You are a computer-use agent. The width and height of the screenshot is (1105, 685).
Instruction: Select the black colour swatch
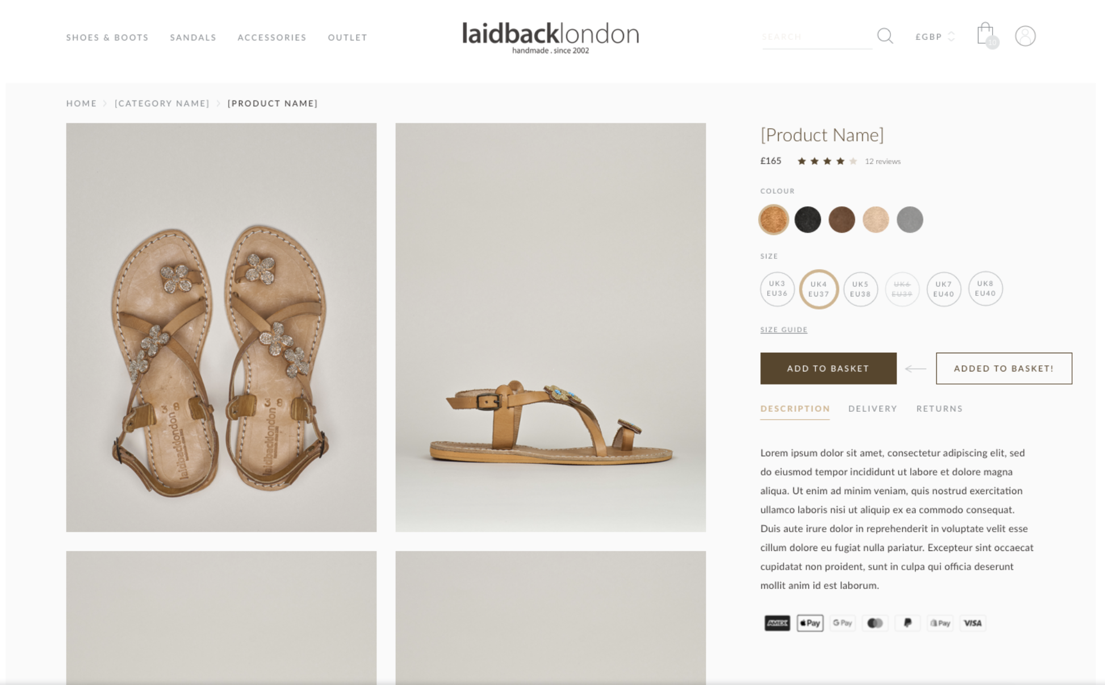click(807, 219)
